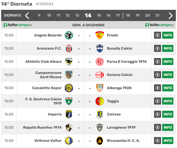Switch to giornata 13
This screenshot has height=148, width=177.
(77, 15)
